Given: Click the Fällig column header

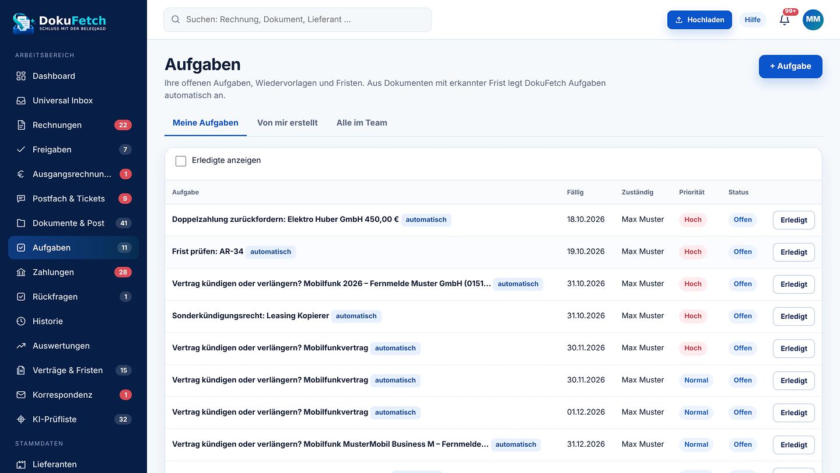Looking at the screenshot, I should click(575, 192).
